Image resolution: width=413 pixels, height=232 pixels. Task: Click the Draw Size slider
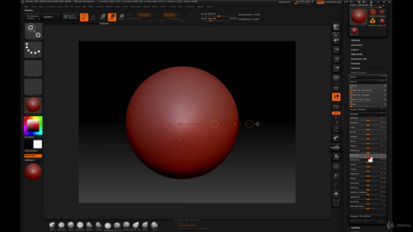tap(219, 19)
